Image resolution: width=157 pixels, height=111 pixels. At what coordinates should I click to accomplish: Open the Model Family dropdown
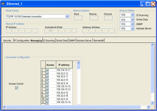coord(67,16)
